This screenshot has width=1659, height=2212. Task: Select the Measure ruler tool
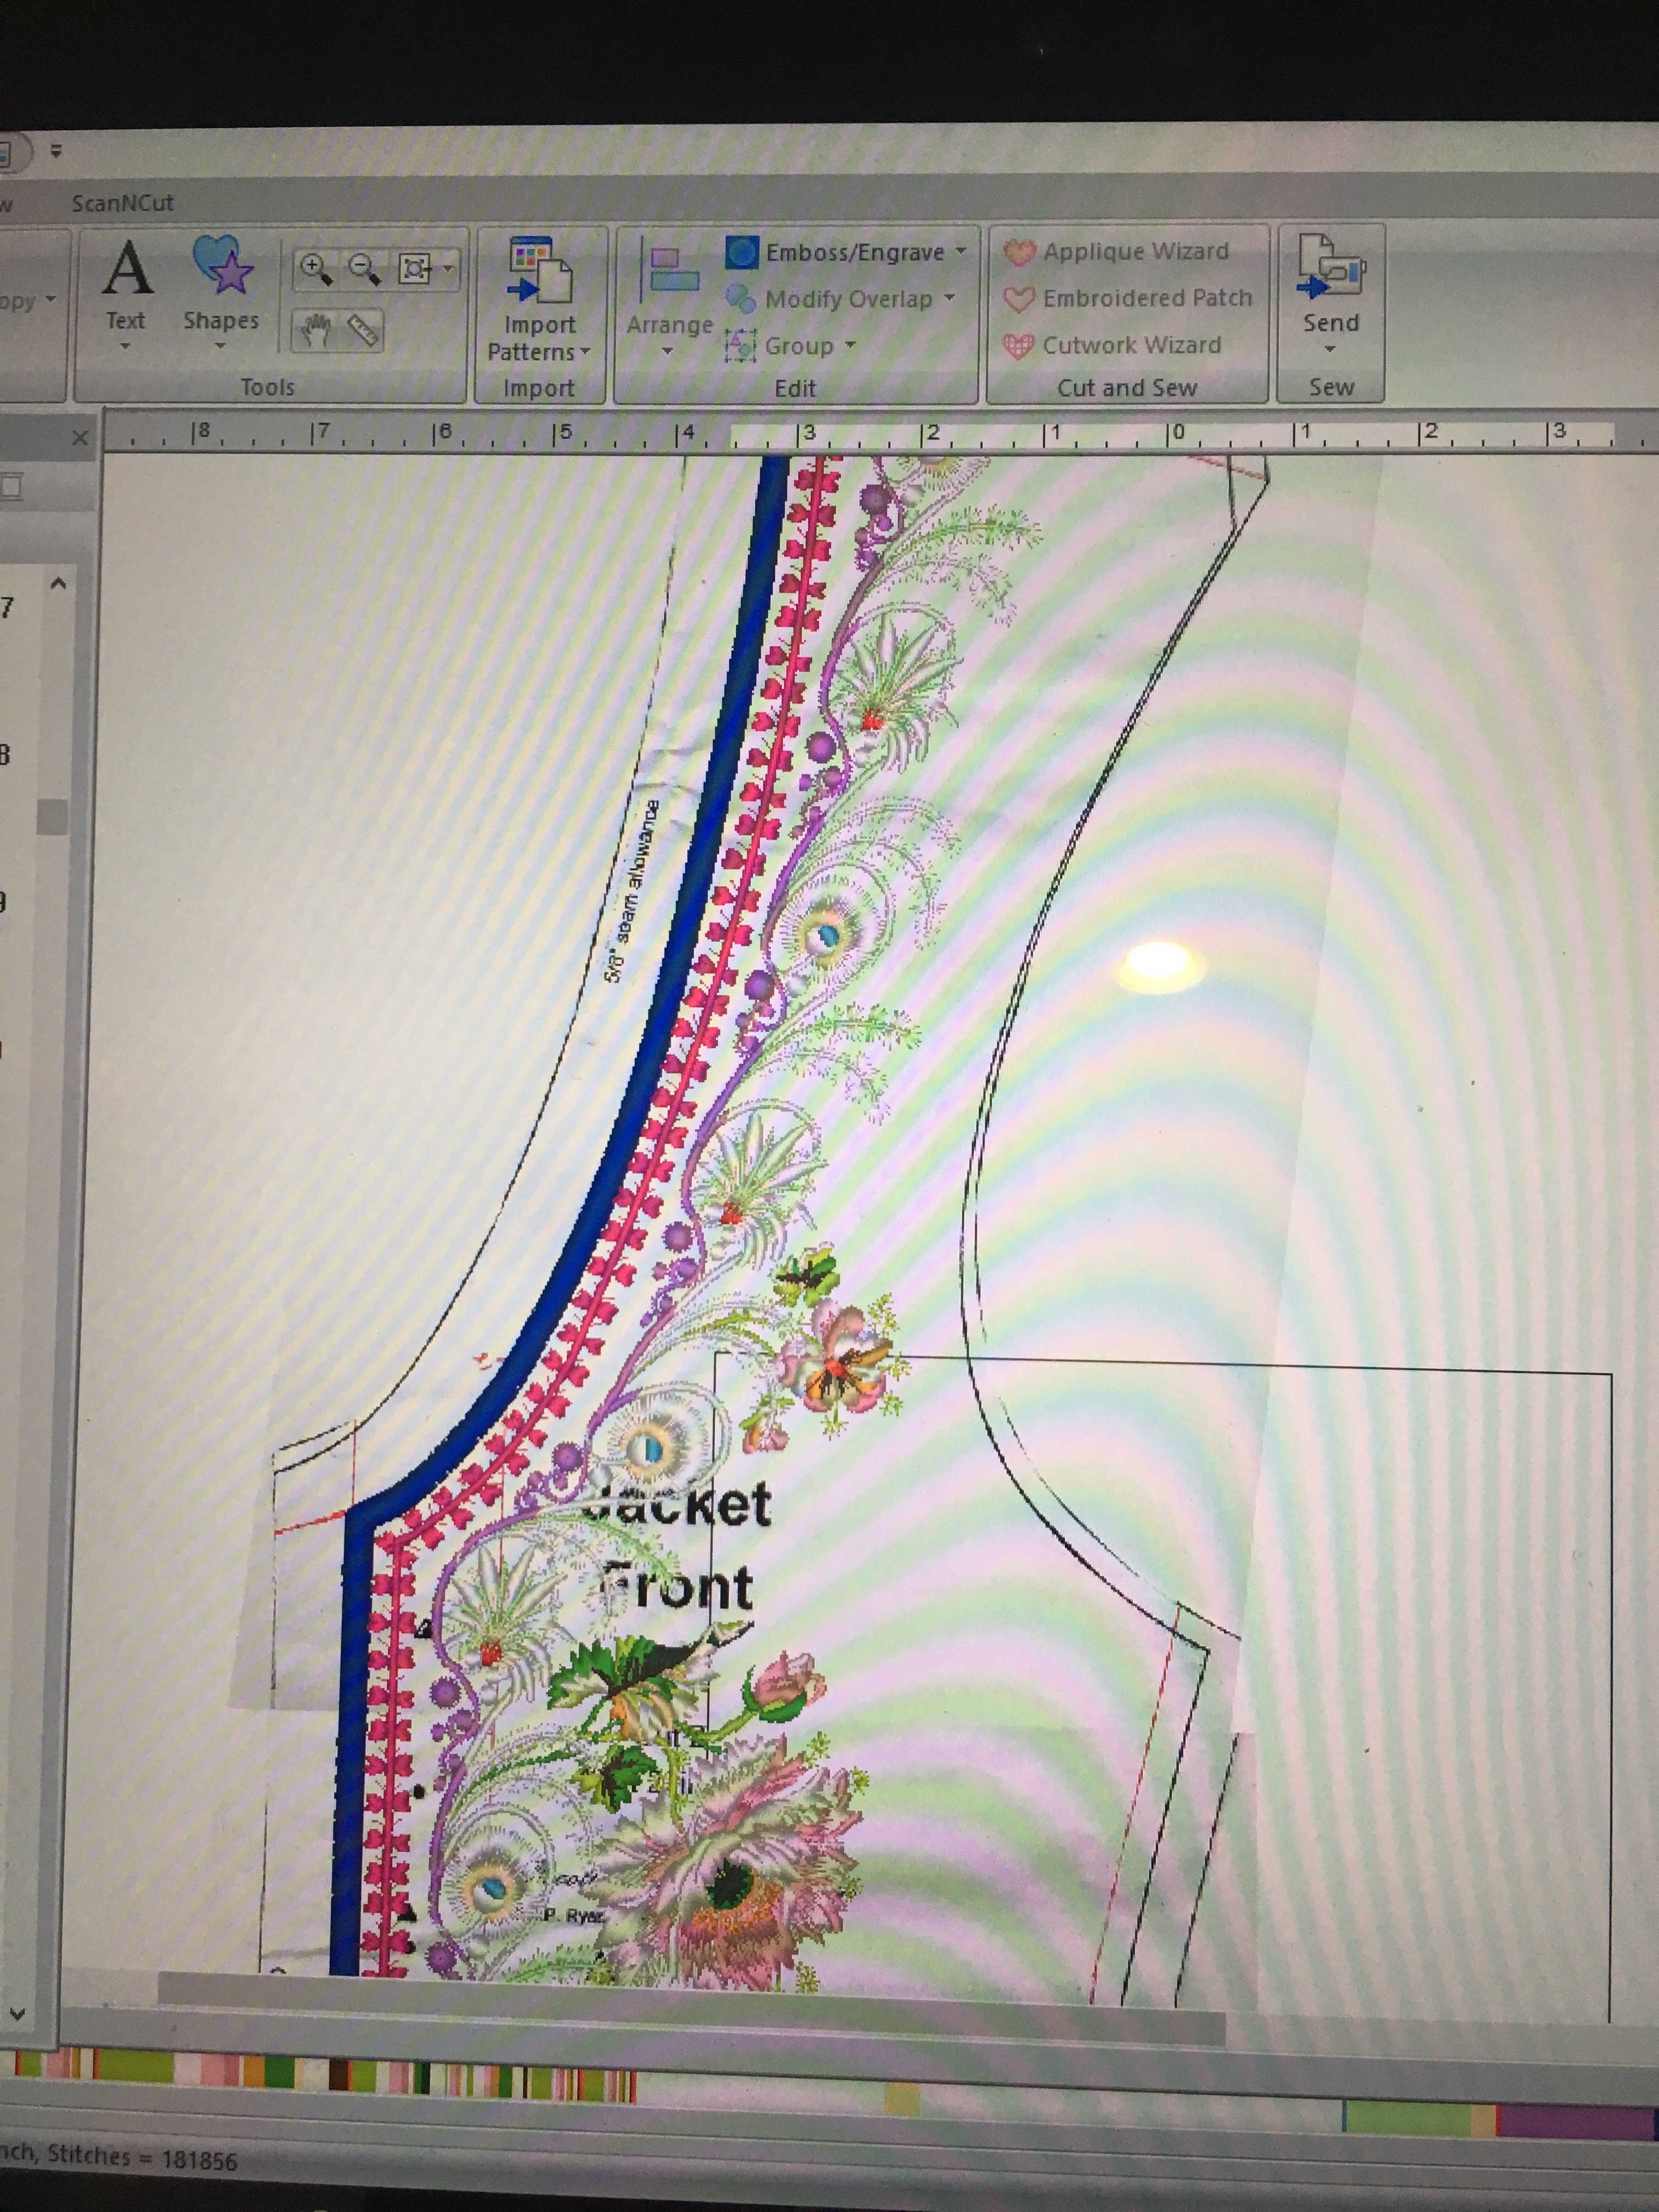pos(363,330)
